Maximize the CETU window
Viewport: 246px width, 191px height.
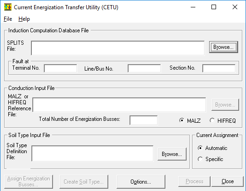[214, 7]
